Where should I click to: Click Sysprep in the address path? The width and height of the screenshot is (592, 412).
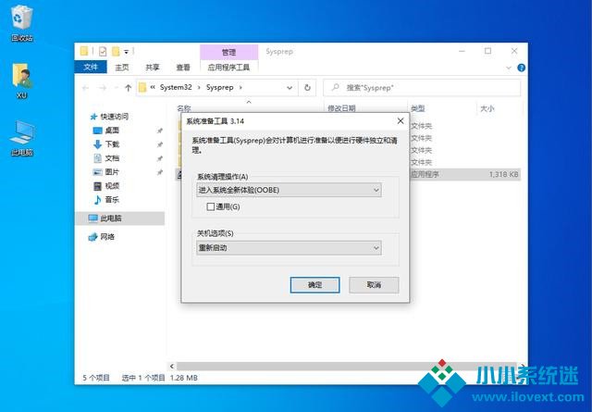click(220, 87)
